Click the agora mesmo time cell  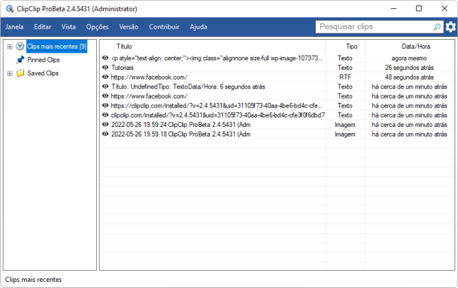pyautogui.click(x=409, y=58)
